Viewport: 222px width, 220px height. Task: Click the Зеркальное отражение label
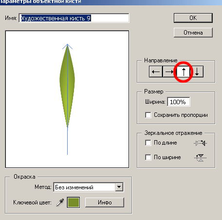point(173,133)
